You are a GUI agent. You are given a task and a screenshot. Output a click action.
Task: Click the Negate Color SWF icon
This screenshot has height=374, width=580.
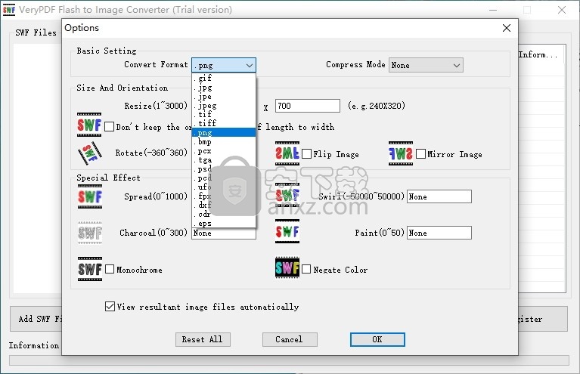(x=287, y=267)
